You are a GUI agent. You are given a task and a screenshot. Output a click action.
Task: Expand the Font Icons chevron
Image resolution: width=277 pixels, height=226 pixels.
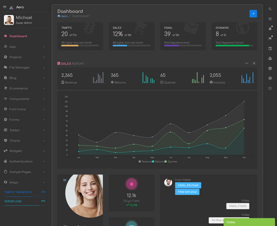tap(44, 109)
